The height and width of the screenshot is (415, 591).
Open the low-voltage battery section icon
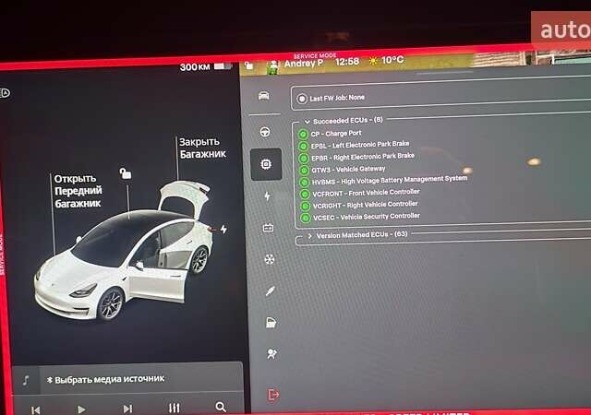[268, 228]
